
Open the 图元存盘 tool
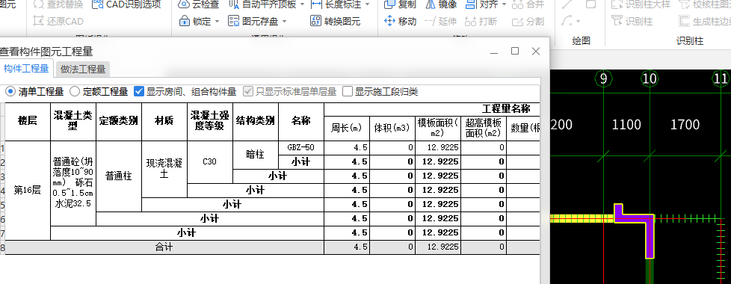tap(253, 22)
